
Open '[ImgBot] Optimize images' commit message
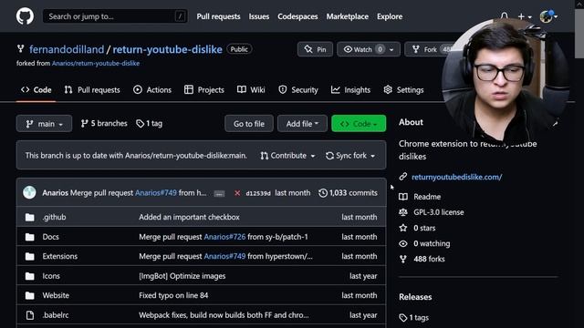pos(182,276)
